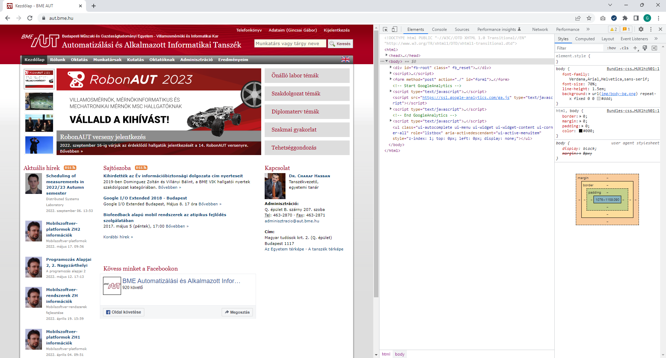Open DevTools three-dot customize menu
Viewport: 666px width, 358px height.
(x=651, y=29)
